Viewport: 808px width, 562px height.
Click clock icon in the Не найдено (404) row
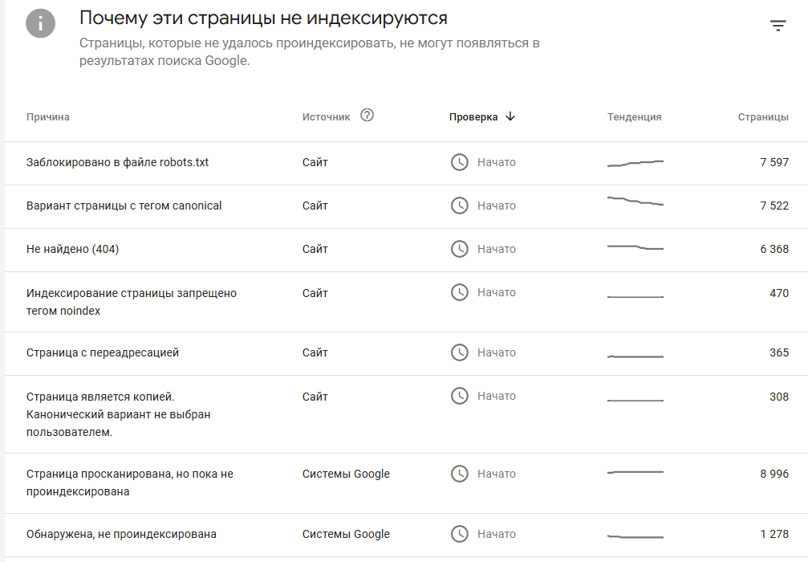(459, 249)
